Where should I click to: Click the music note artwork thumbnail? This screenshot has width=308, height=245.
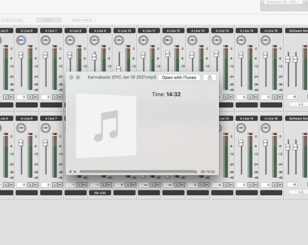pos(106,126)
